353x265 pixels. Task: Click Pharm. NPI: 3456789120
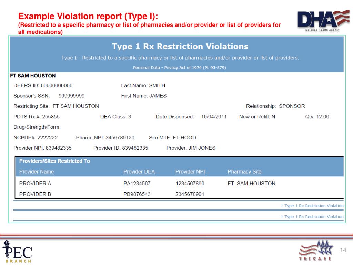[105, 138]
